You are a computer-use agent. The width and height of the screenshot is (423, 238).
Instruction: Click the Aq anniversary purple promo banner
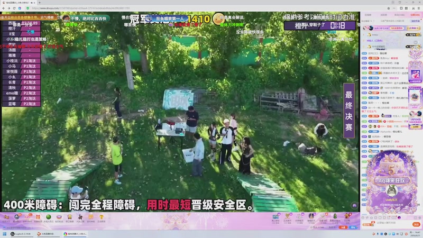(391, 182)
